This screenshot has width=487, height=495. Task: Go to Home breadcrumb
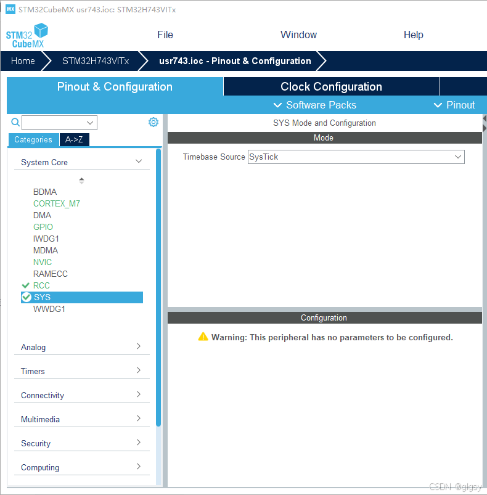pyautogui.click(x=23, y=61)
